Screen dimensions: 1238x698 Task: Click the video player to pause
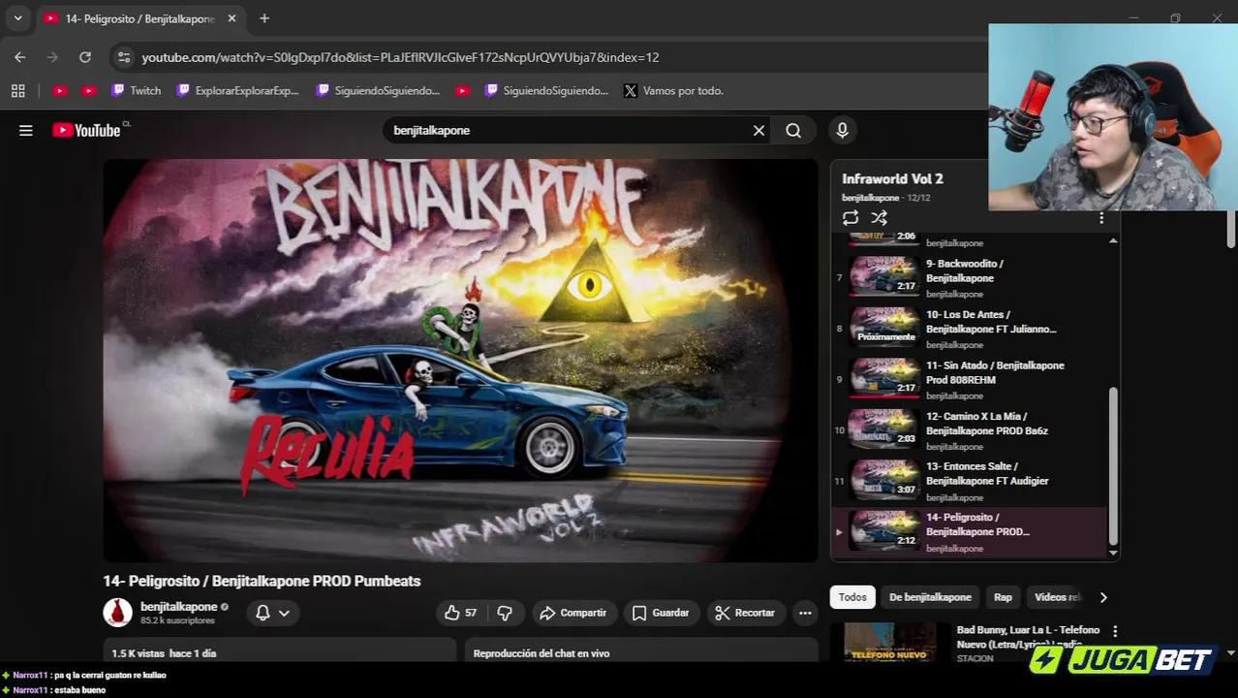(x=461, y=361)
